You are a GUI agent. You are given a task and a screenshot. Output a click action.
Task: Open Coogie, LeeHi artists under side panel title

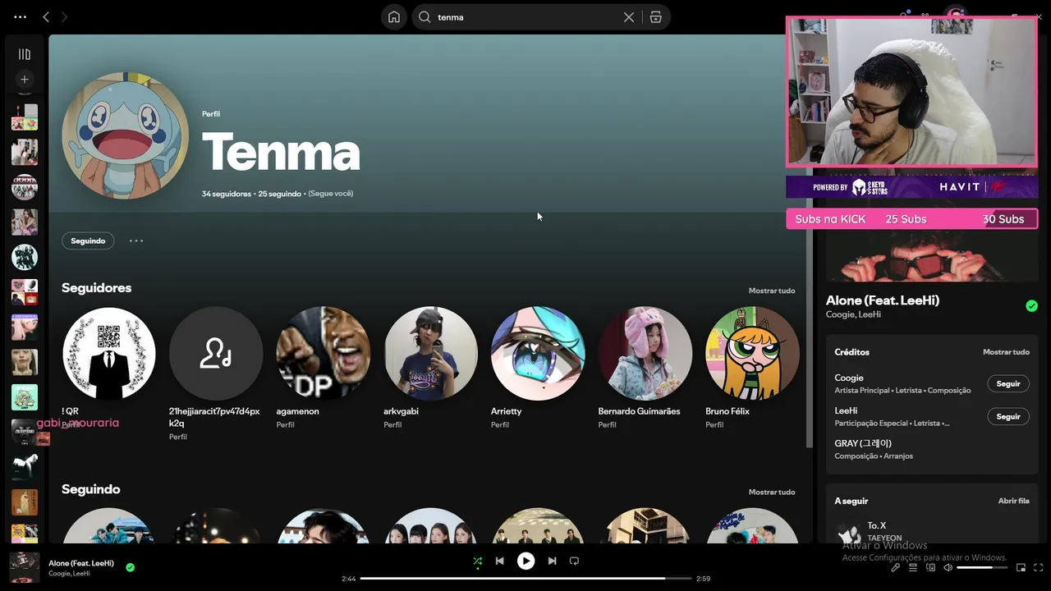click(853, 314)
